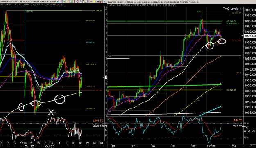Click 1844 TD text in right chart
Viewport: 256px width, 148px height.
pyautogui.click(x=238, y=121)
